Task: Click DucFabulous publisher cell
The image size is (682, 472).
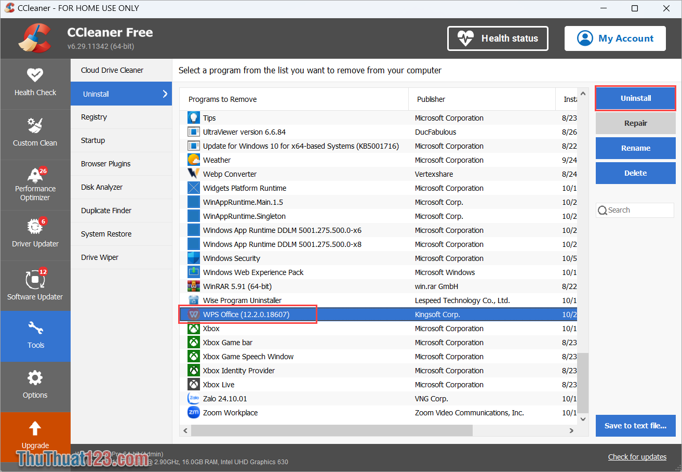Action: [435, 132]
